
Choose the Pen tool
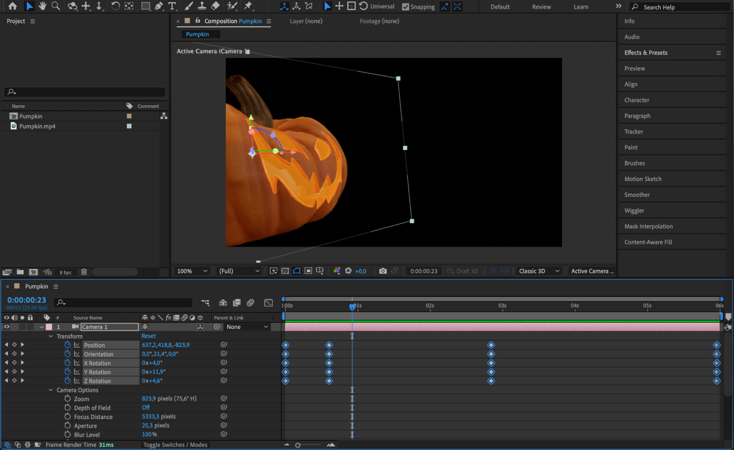coord(159,6)
